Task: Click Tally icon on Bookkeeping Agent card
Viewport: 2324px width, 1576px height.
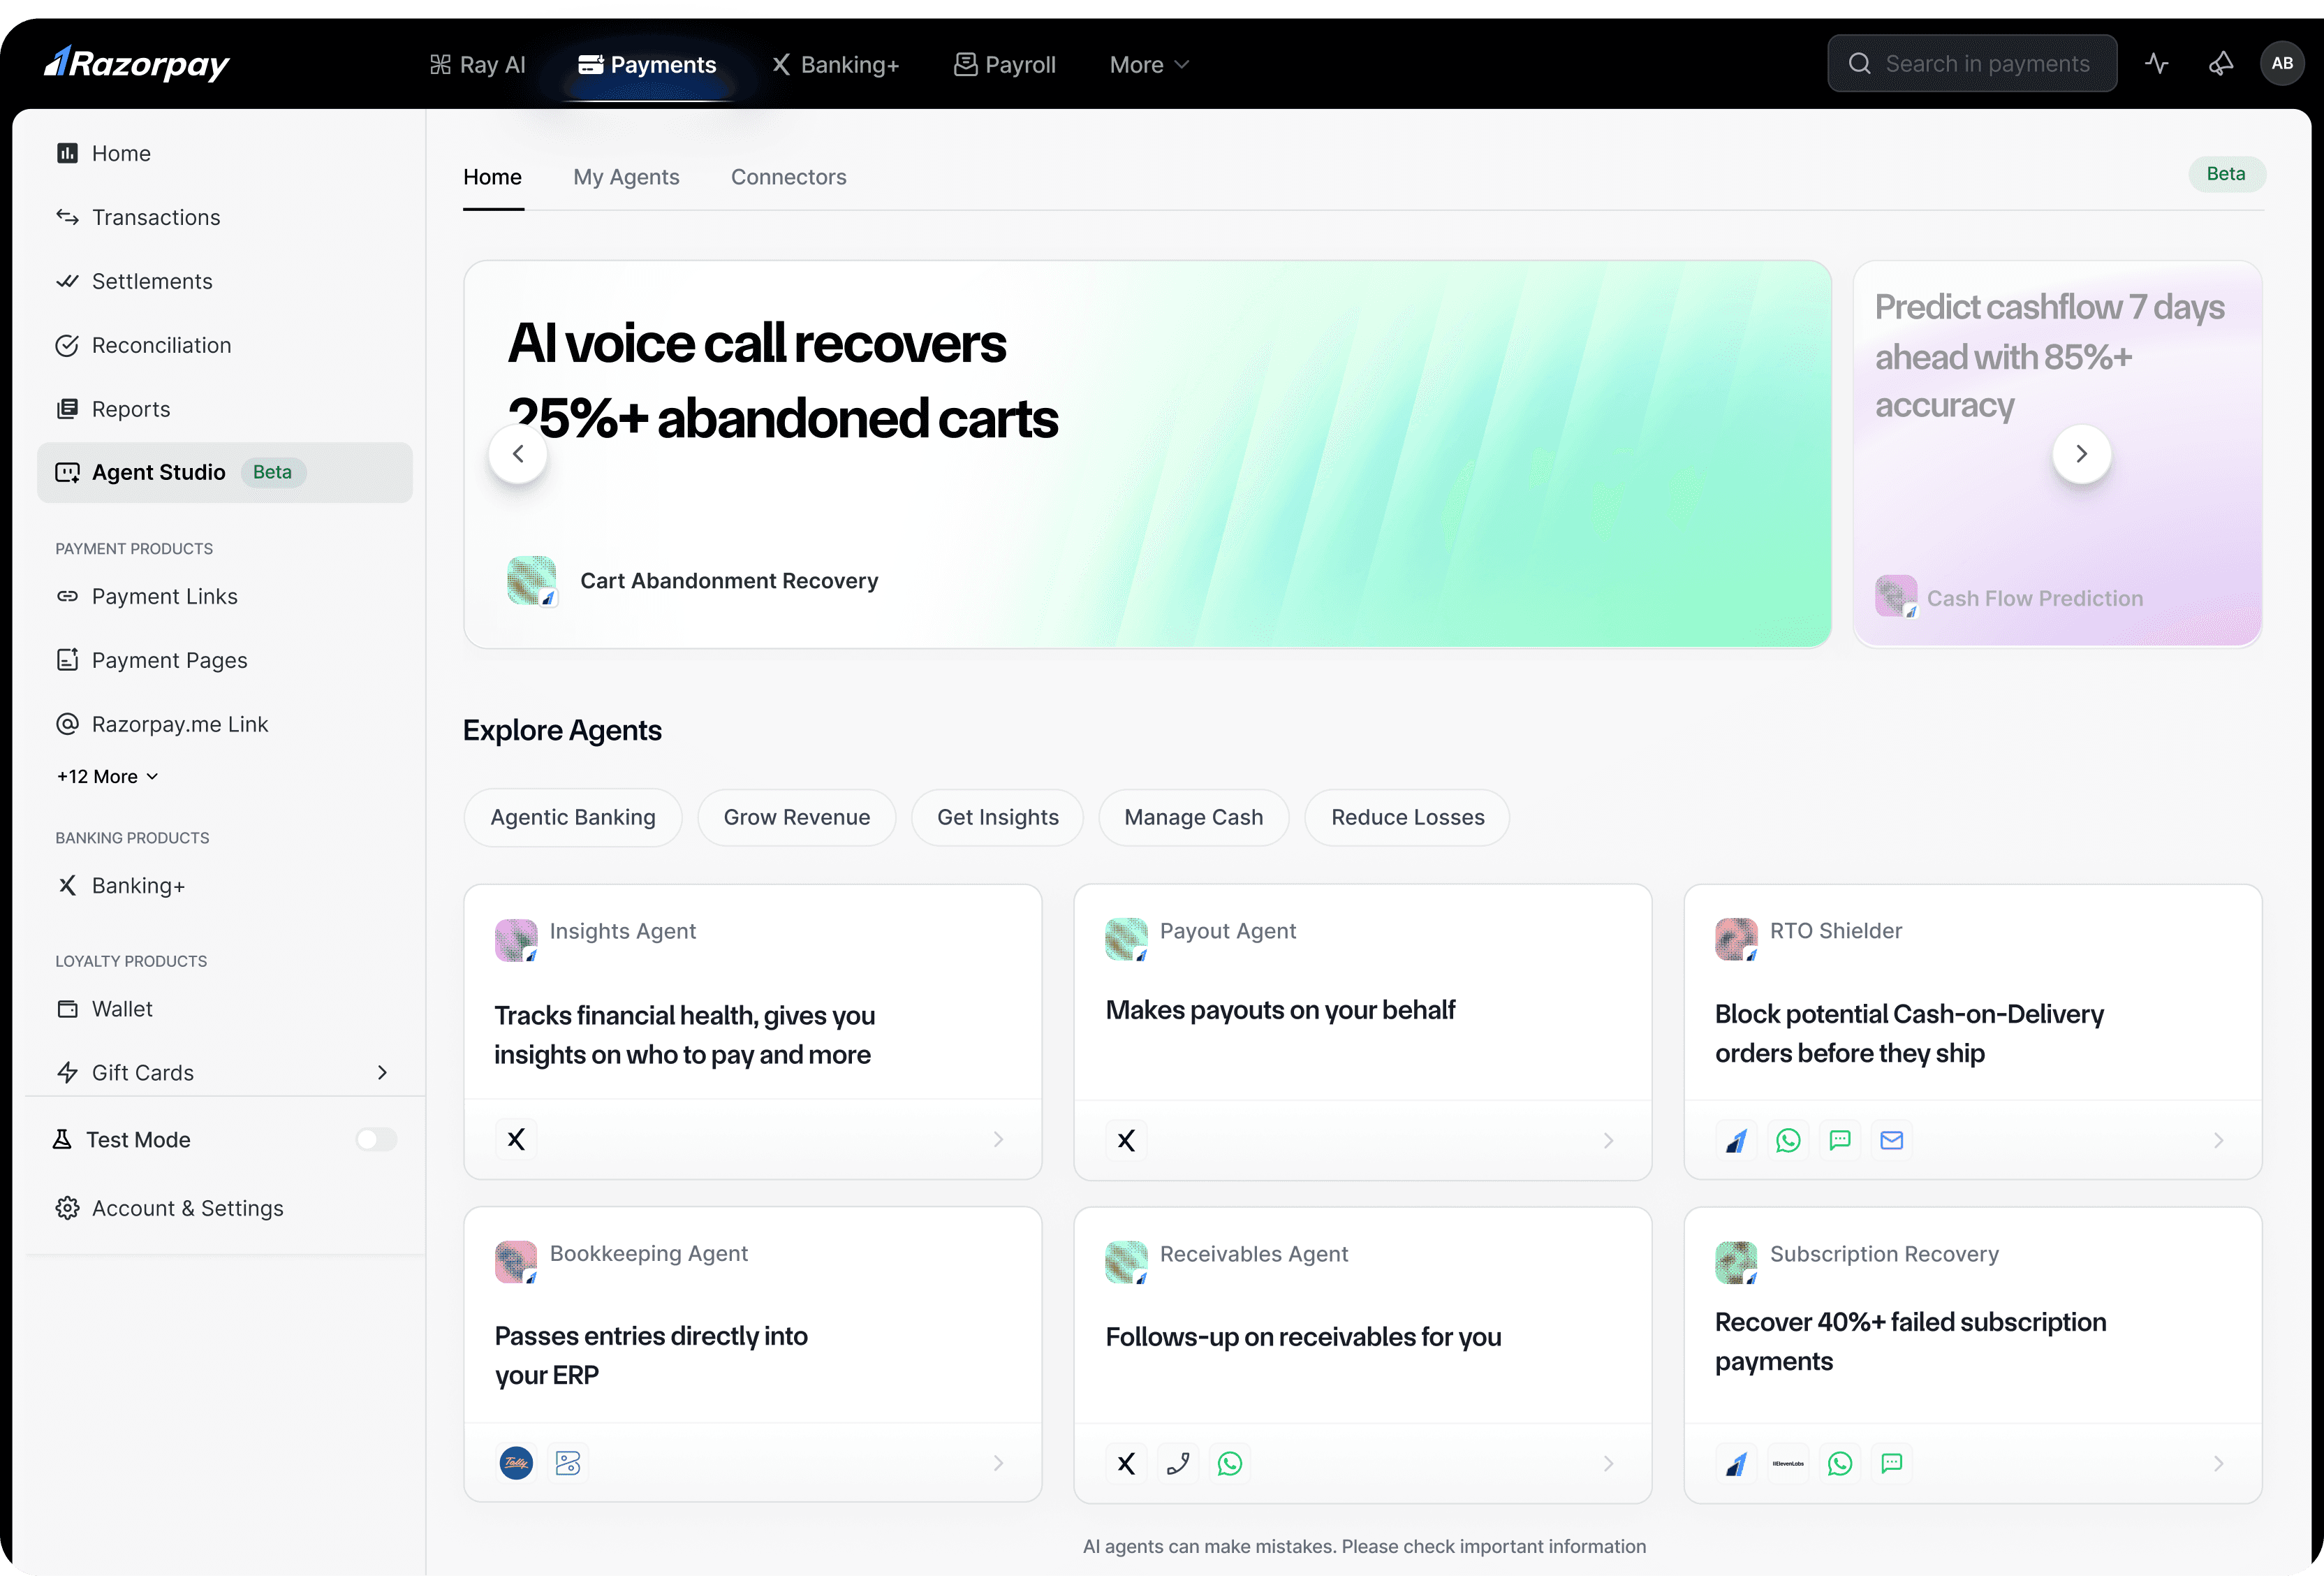Action: coord(516,1463)
